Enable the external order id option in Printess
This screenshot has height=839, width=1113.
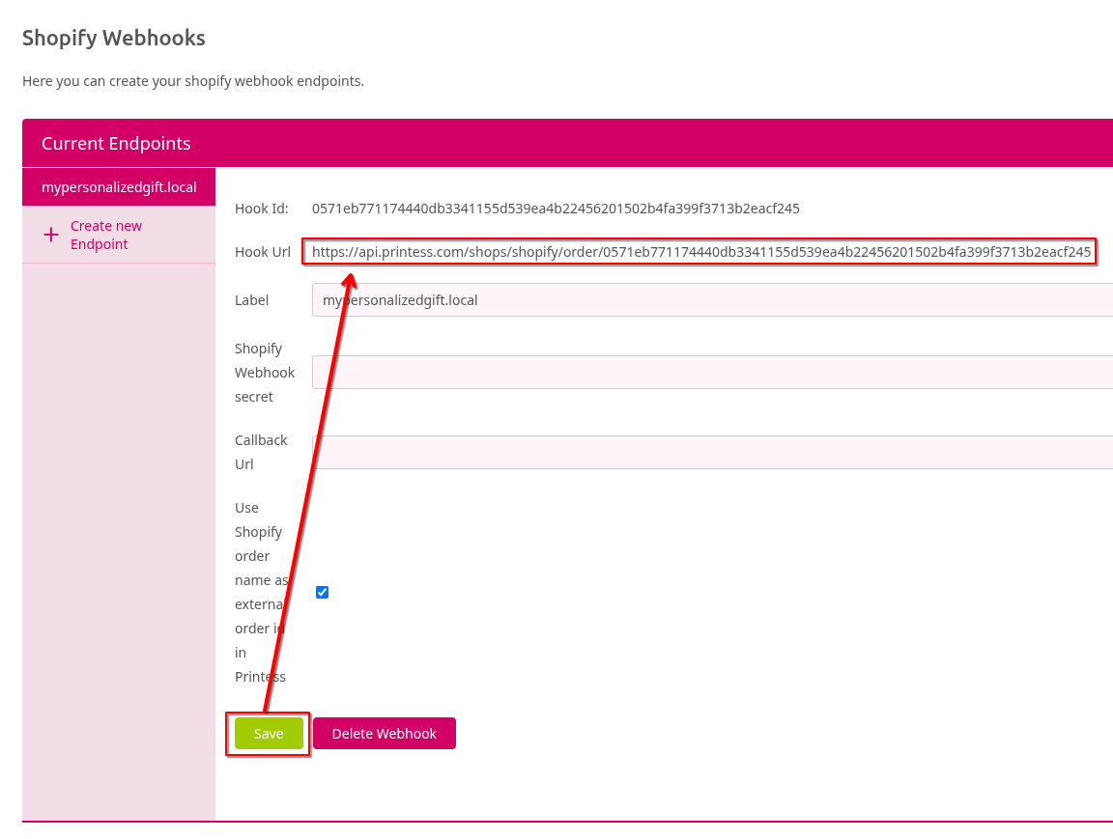point(322,592)
